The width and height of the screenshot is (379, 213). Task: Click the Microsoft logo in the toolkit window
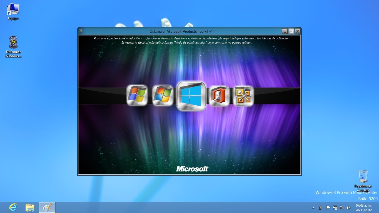(193, 169)
